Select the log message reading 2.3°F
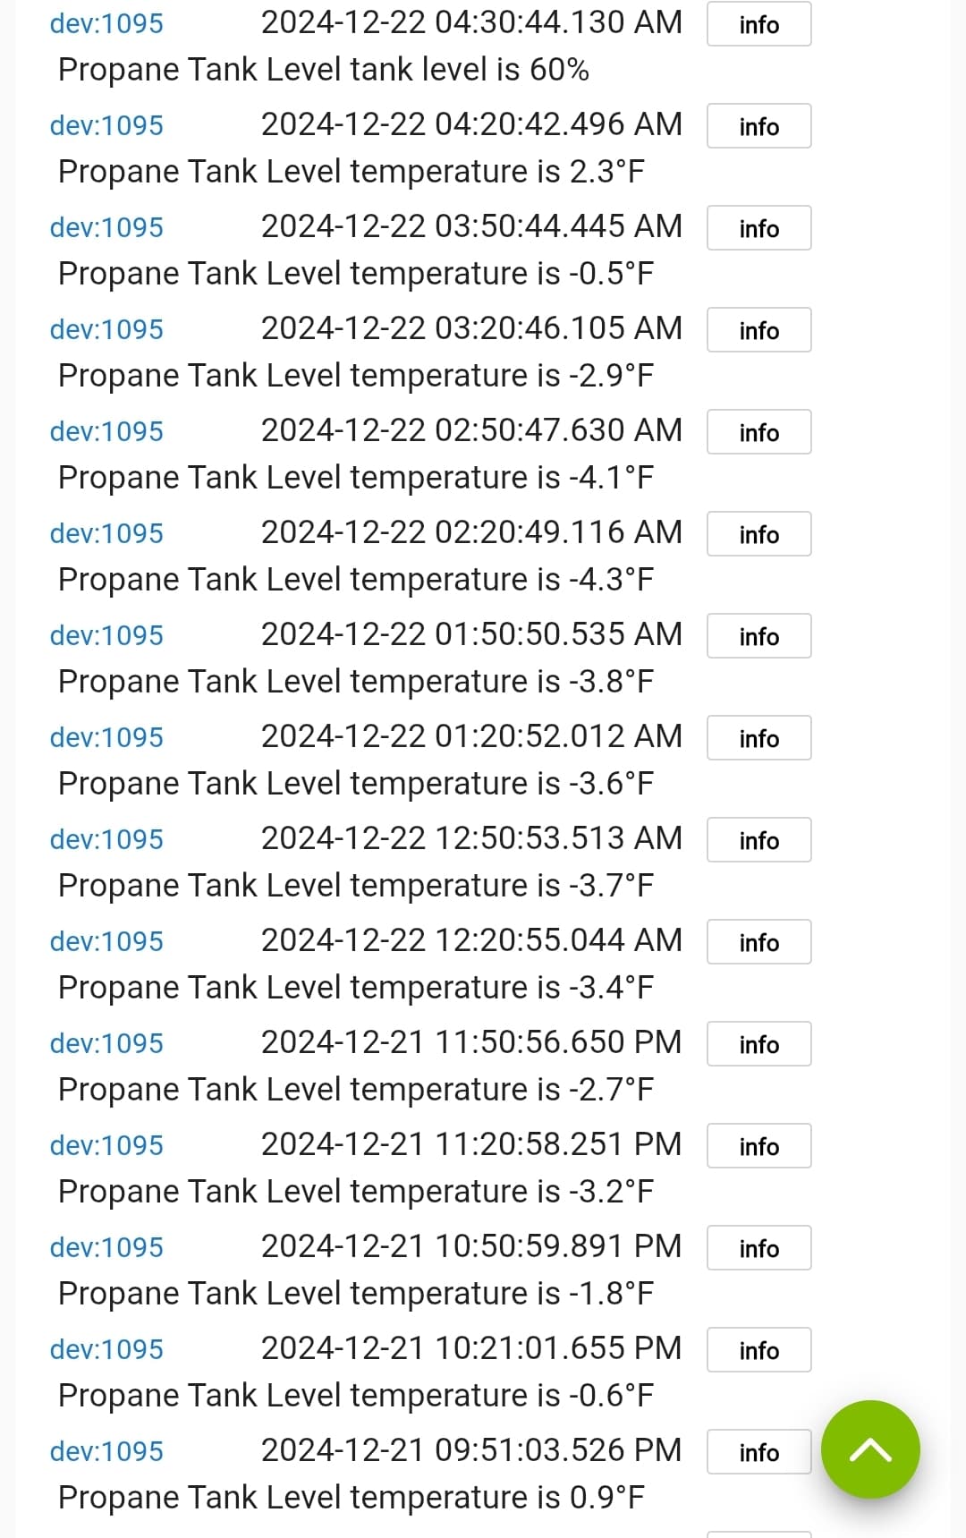This screenshot has height=1538, width=966. pos(352,172)
